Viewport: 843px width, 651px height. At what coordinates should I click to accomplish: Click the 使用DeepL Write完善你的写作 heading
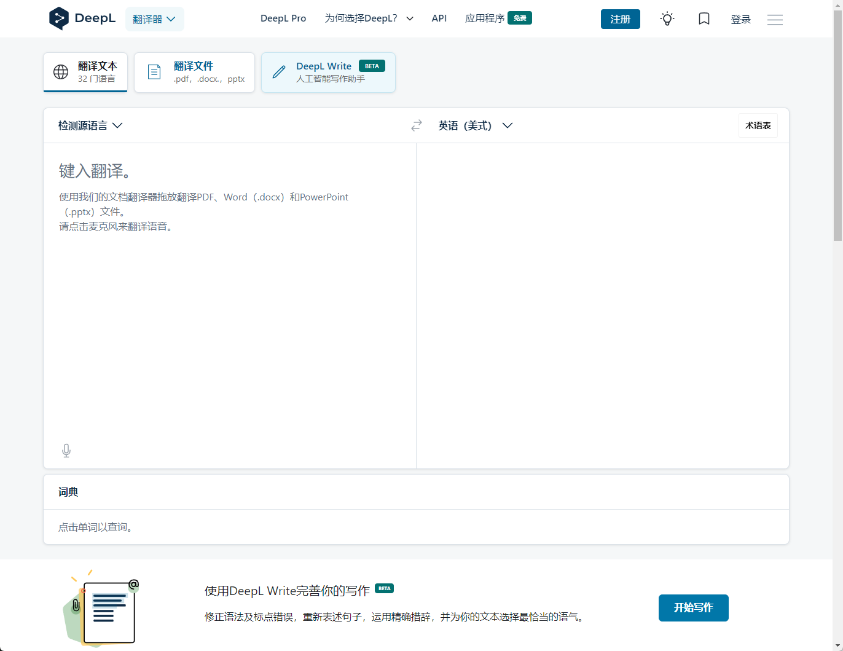pos(287,591)
